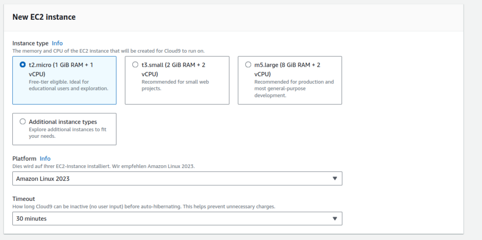
Task: Open the 30 minutes timeout dropdown
Action: point(177,219)
